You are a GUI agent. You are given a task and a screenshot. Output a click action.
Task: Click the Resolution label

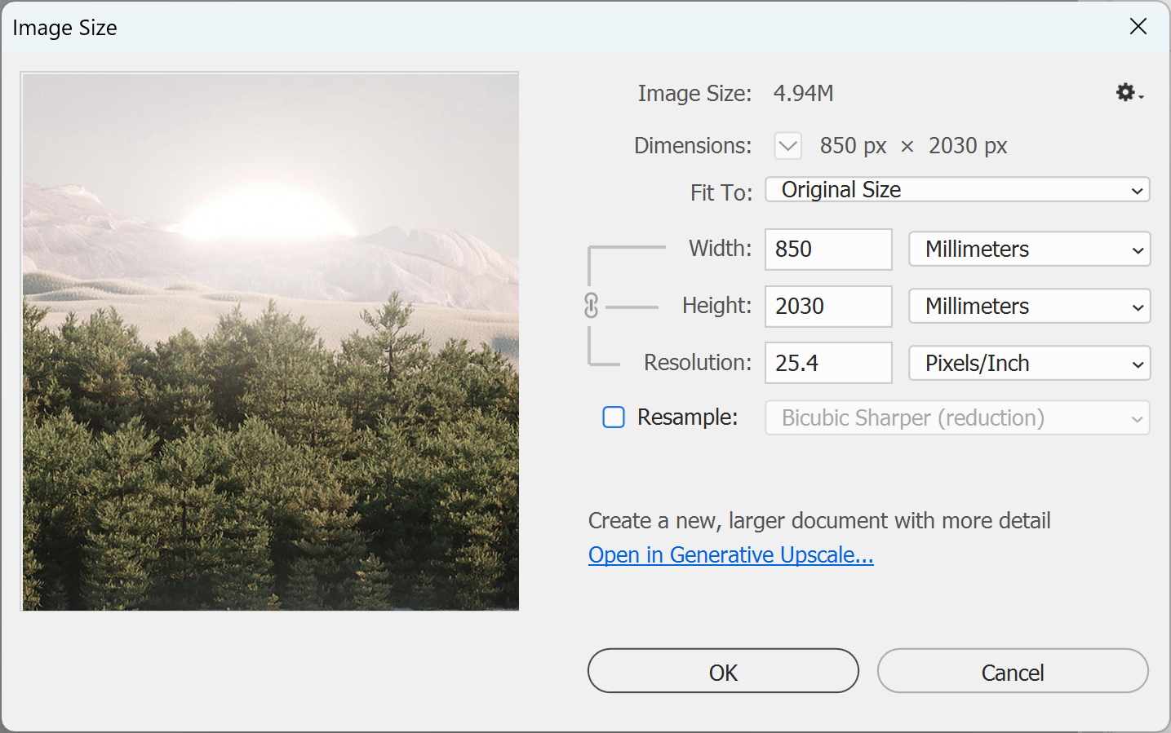tap(698, 363)
